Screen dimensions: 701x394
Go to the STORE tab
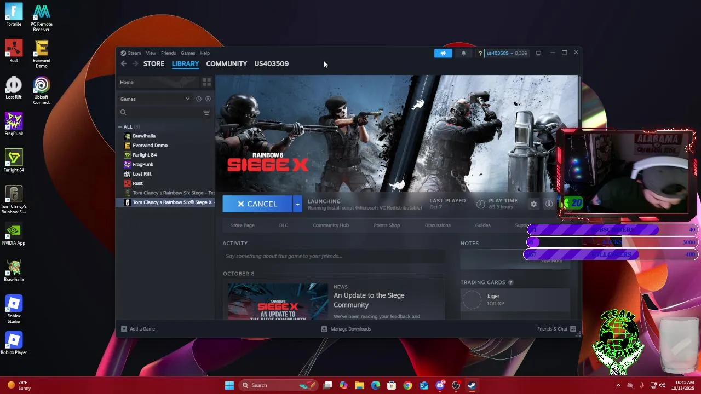[x=154, y=64]
